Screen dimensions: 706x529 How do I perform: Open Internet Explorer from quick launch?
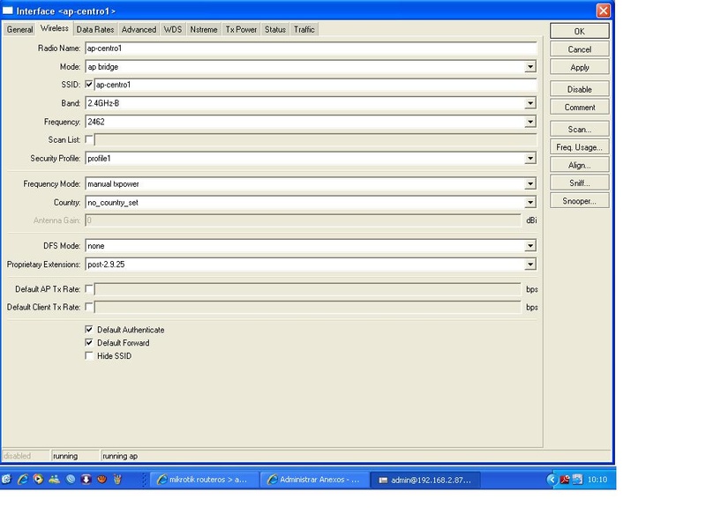tap(23, 480)
